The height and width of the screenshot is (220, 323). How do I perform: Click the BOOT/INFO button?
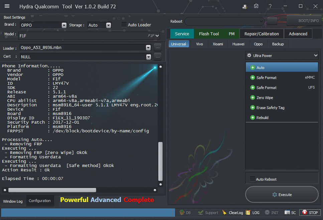coord(305,21)
